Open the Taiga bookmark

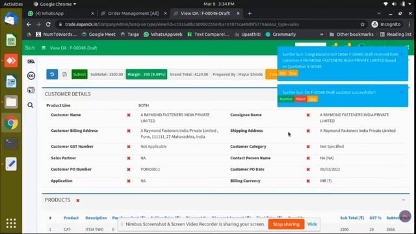[130, 34]
